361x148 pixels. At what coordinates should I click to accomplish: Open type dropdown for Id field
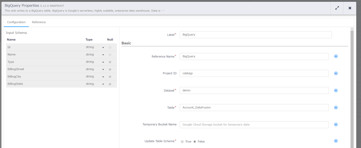click(x=103, y=47)
